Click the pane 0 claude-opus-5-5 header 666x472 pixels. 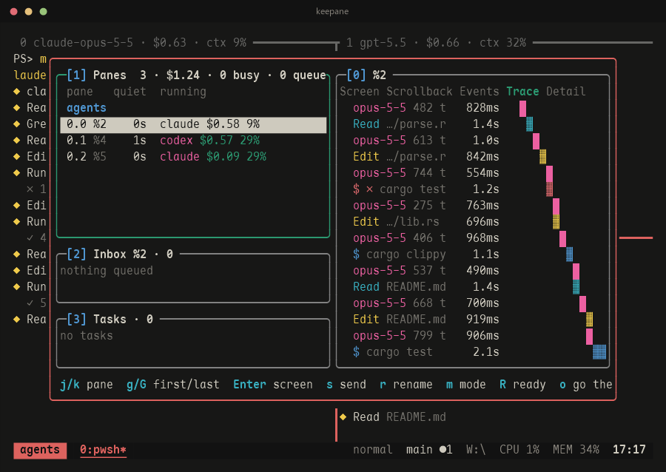(x=133, y=42)
